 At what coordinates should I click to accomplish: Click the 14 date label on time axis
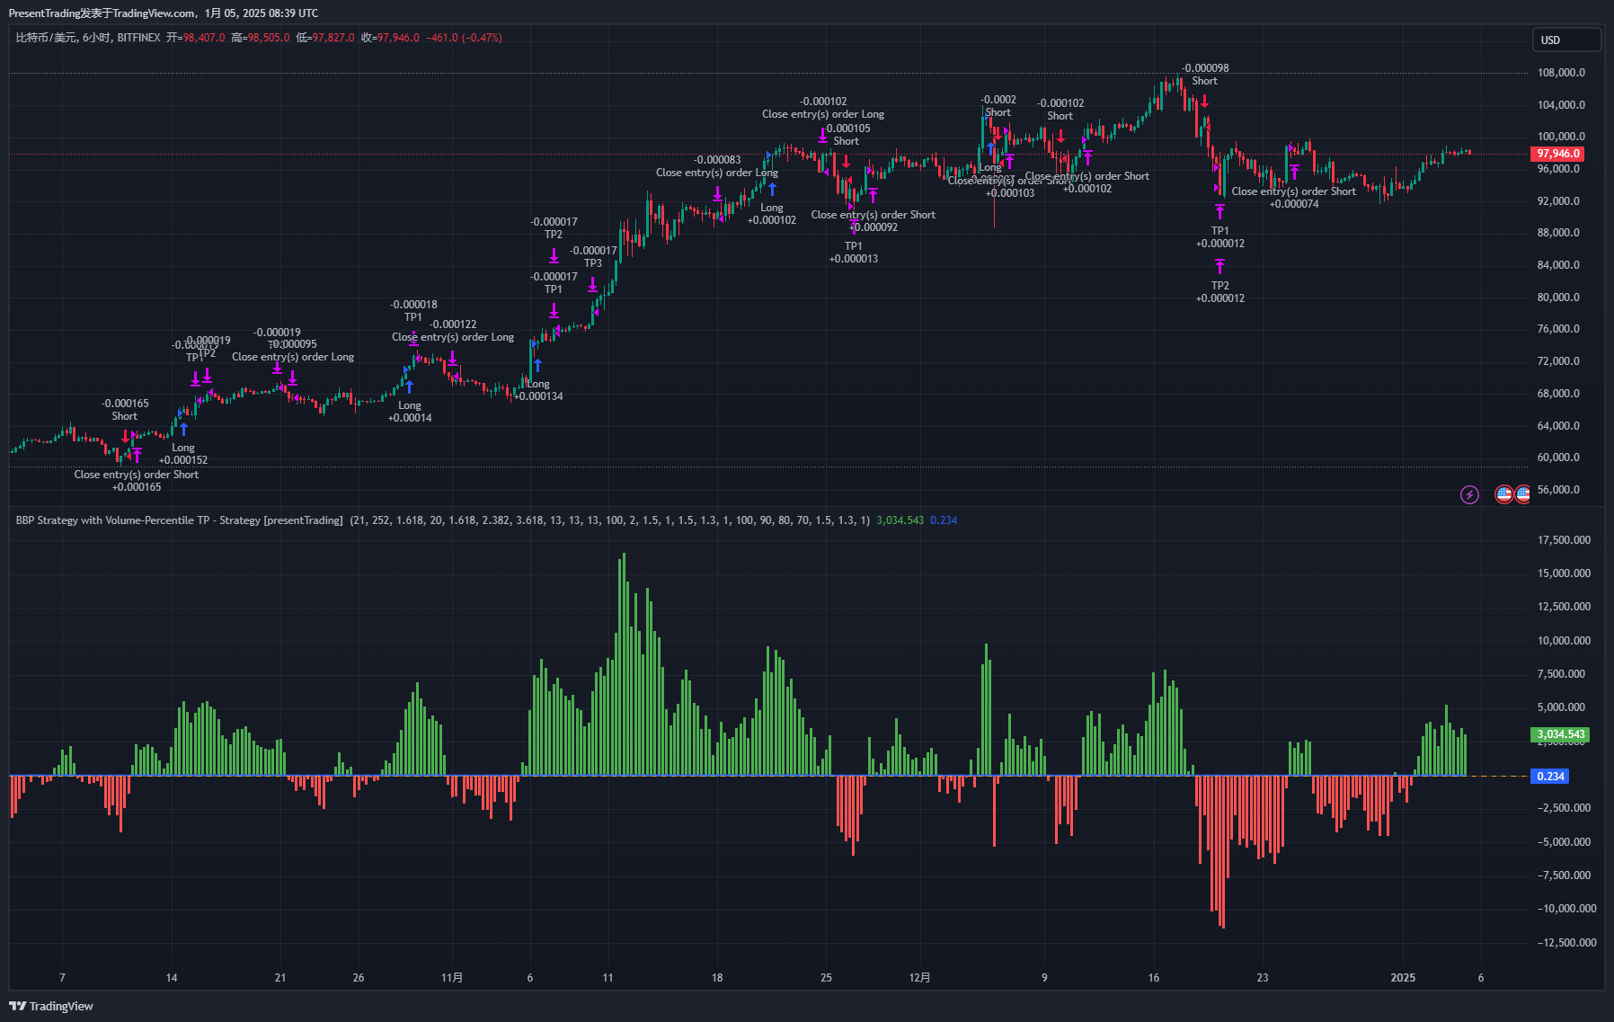click(x=172, y=978)
